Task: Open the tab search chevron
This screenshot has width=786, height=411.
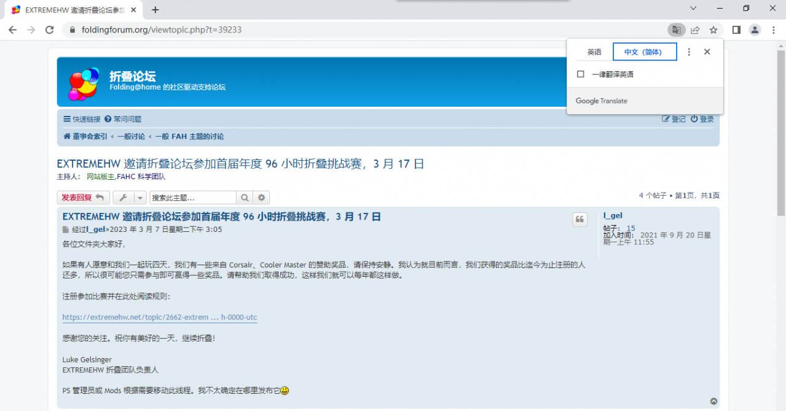Action: 693,9
